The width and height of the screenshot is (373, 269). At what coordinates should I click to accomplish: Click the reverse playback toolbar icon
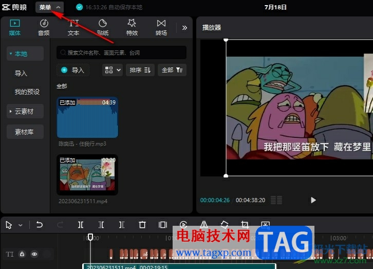click(x=183, y=224)
